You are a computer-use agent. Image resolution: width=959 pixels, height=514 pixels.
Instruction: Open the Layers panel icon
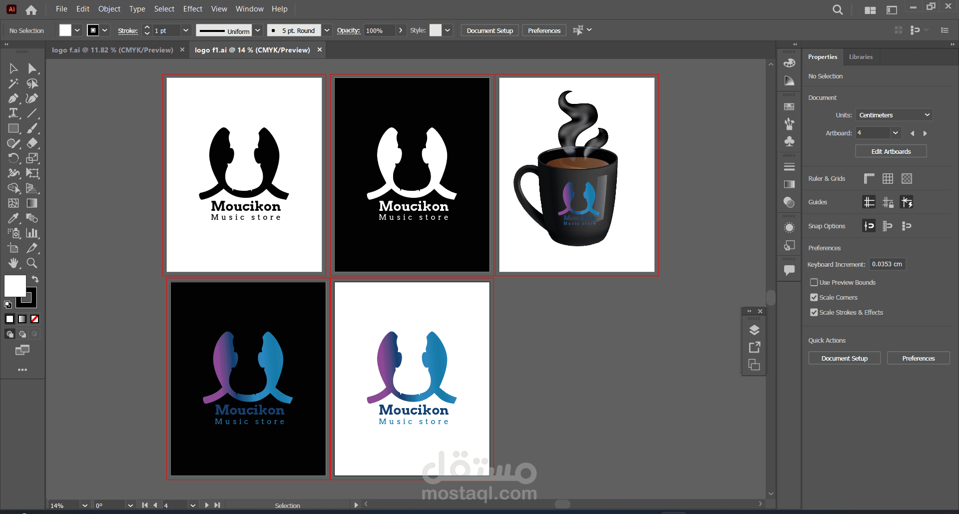click(x=754, y=330)
